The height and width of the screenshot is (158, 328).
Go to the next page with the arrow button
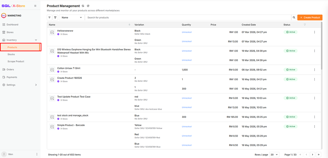tap(312, 154)
